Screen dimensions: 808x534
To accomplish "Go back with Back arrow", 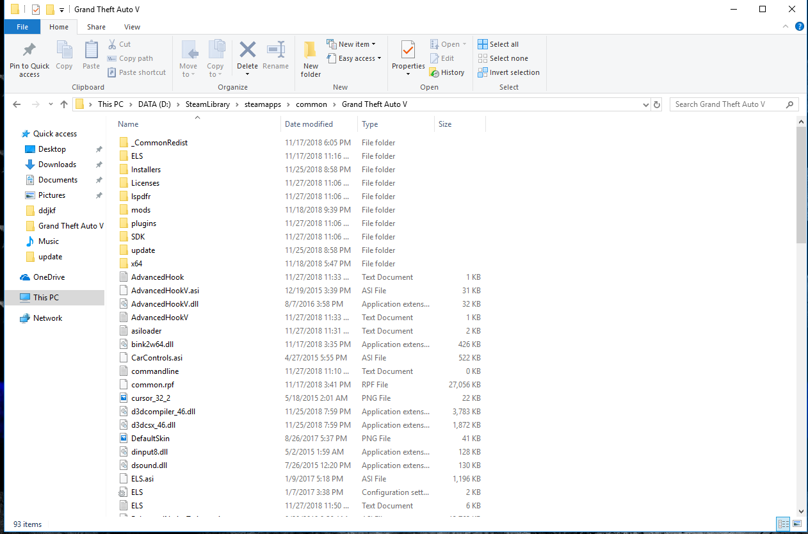I will coord(17,104).
